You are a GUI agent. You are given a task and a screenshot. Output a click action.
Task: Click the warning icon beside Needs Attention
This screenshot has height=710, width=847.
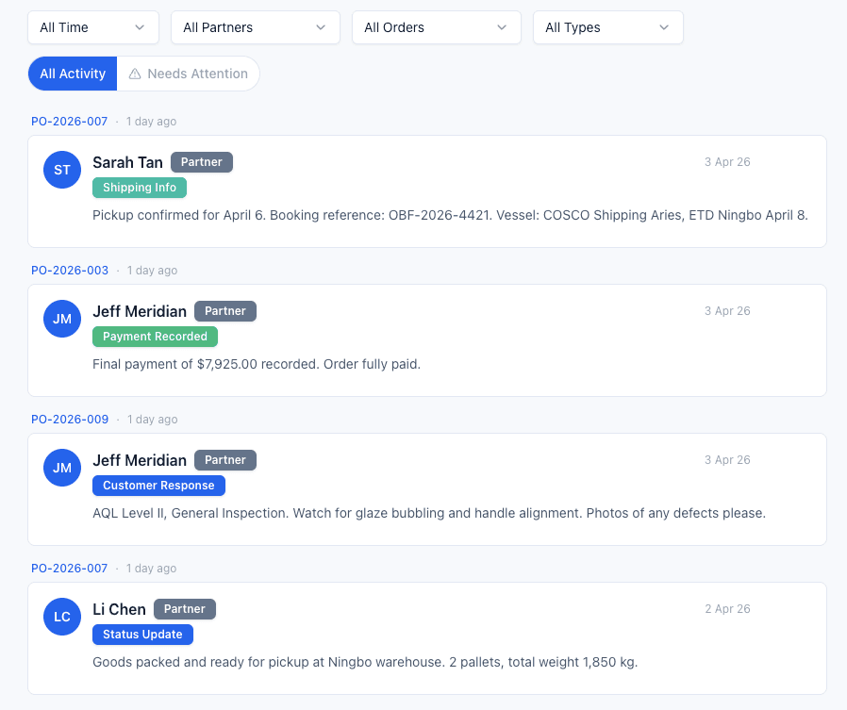138,73
